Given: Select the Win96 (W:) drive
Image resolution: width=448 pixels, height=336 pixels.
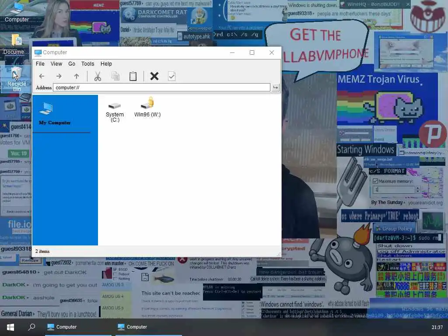Looking at the screenshot, I should tap(147, 107).
